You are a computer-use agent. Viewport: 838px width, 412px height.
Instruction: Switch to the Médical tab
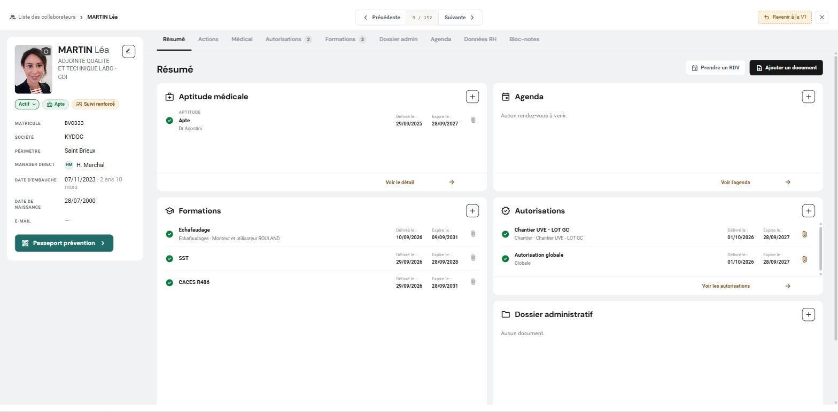[x=242, y=39]
